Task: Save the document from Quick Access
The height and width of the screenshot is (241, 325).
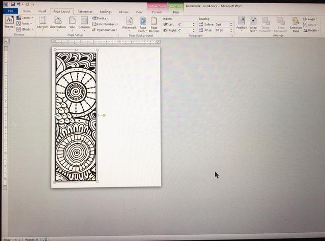Action: point(13,5)
